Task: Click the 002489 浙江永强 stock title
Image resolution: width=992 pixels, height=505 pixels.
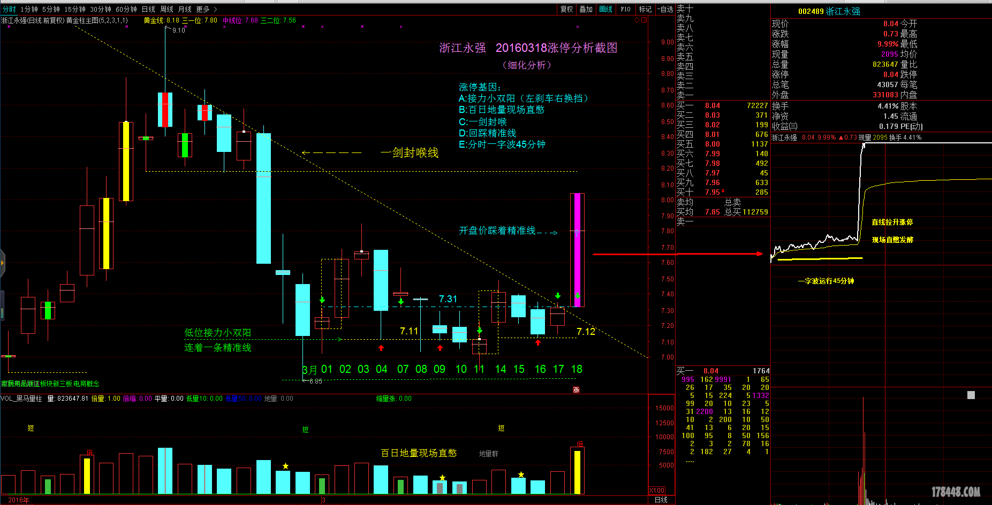Action: click(x=829, y=11)
